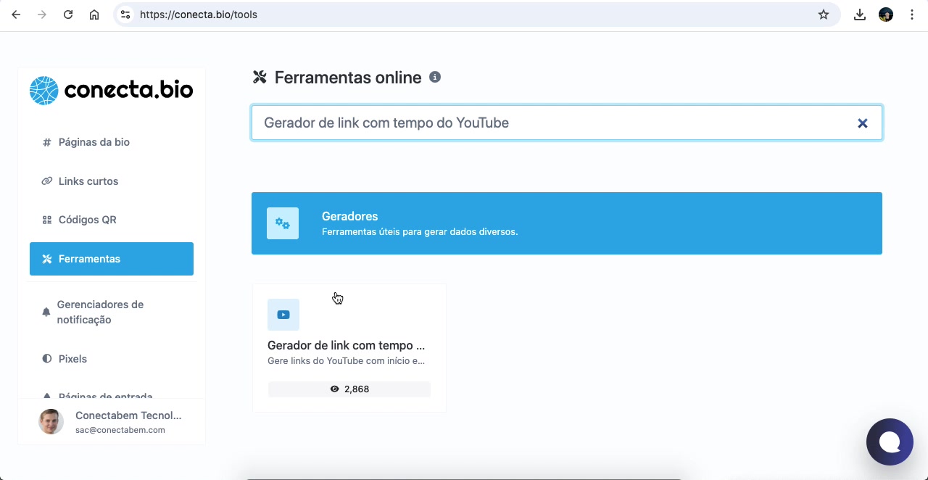Viewport: 928px width, 480px height.
Task: Open the chat support bubble
Action: (890, 442)
